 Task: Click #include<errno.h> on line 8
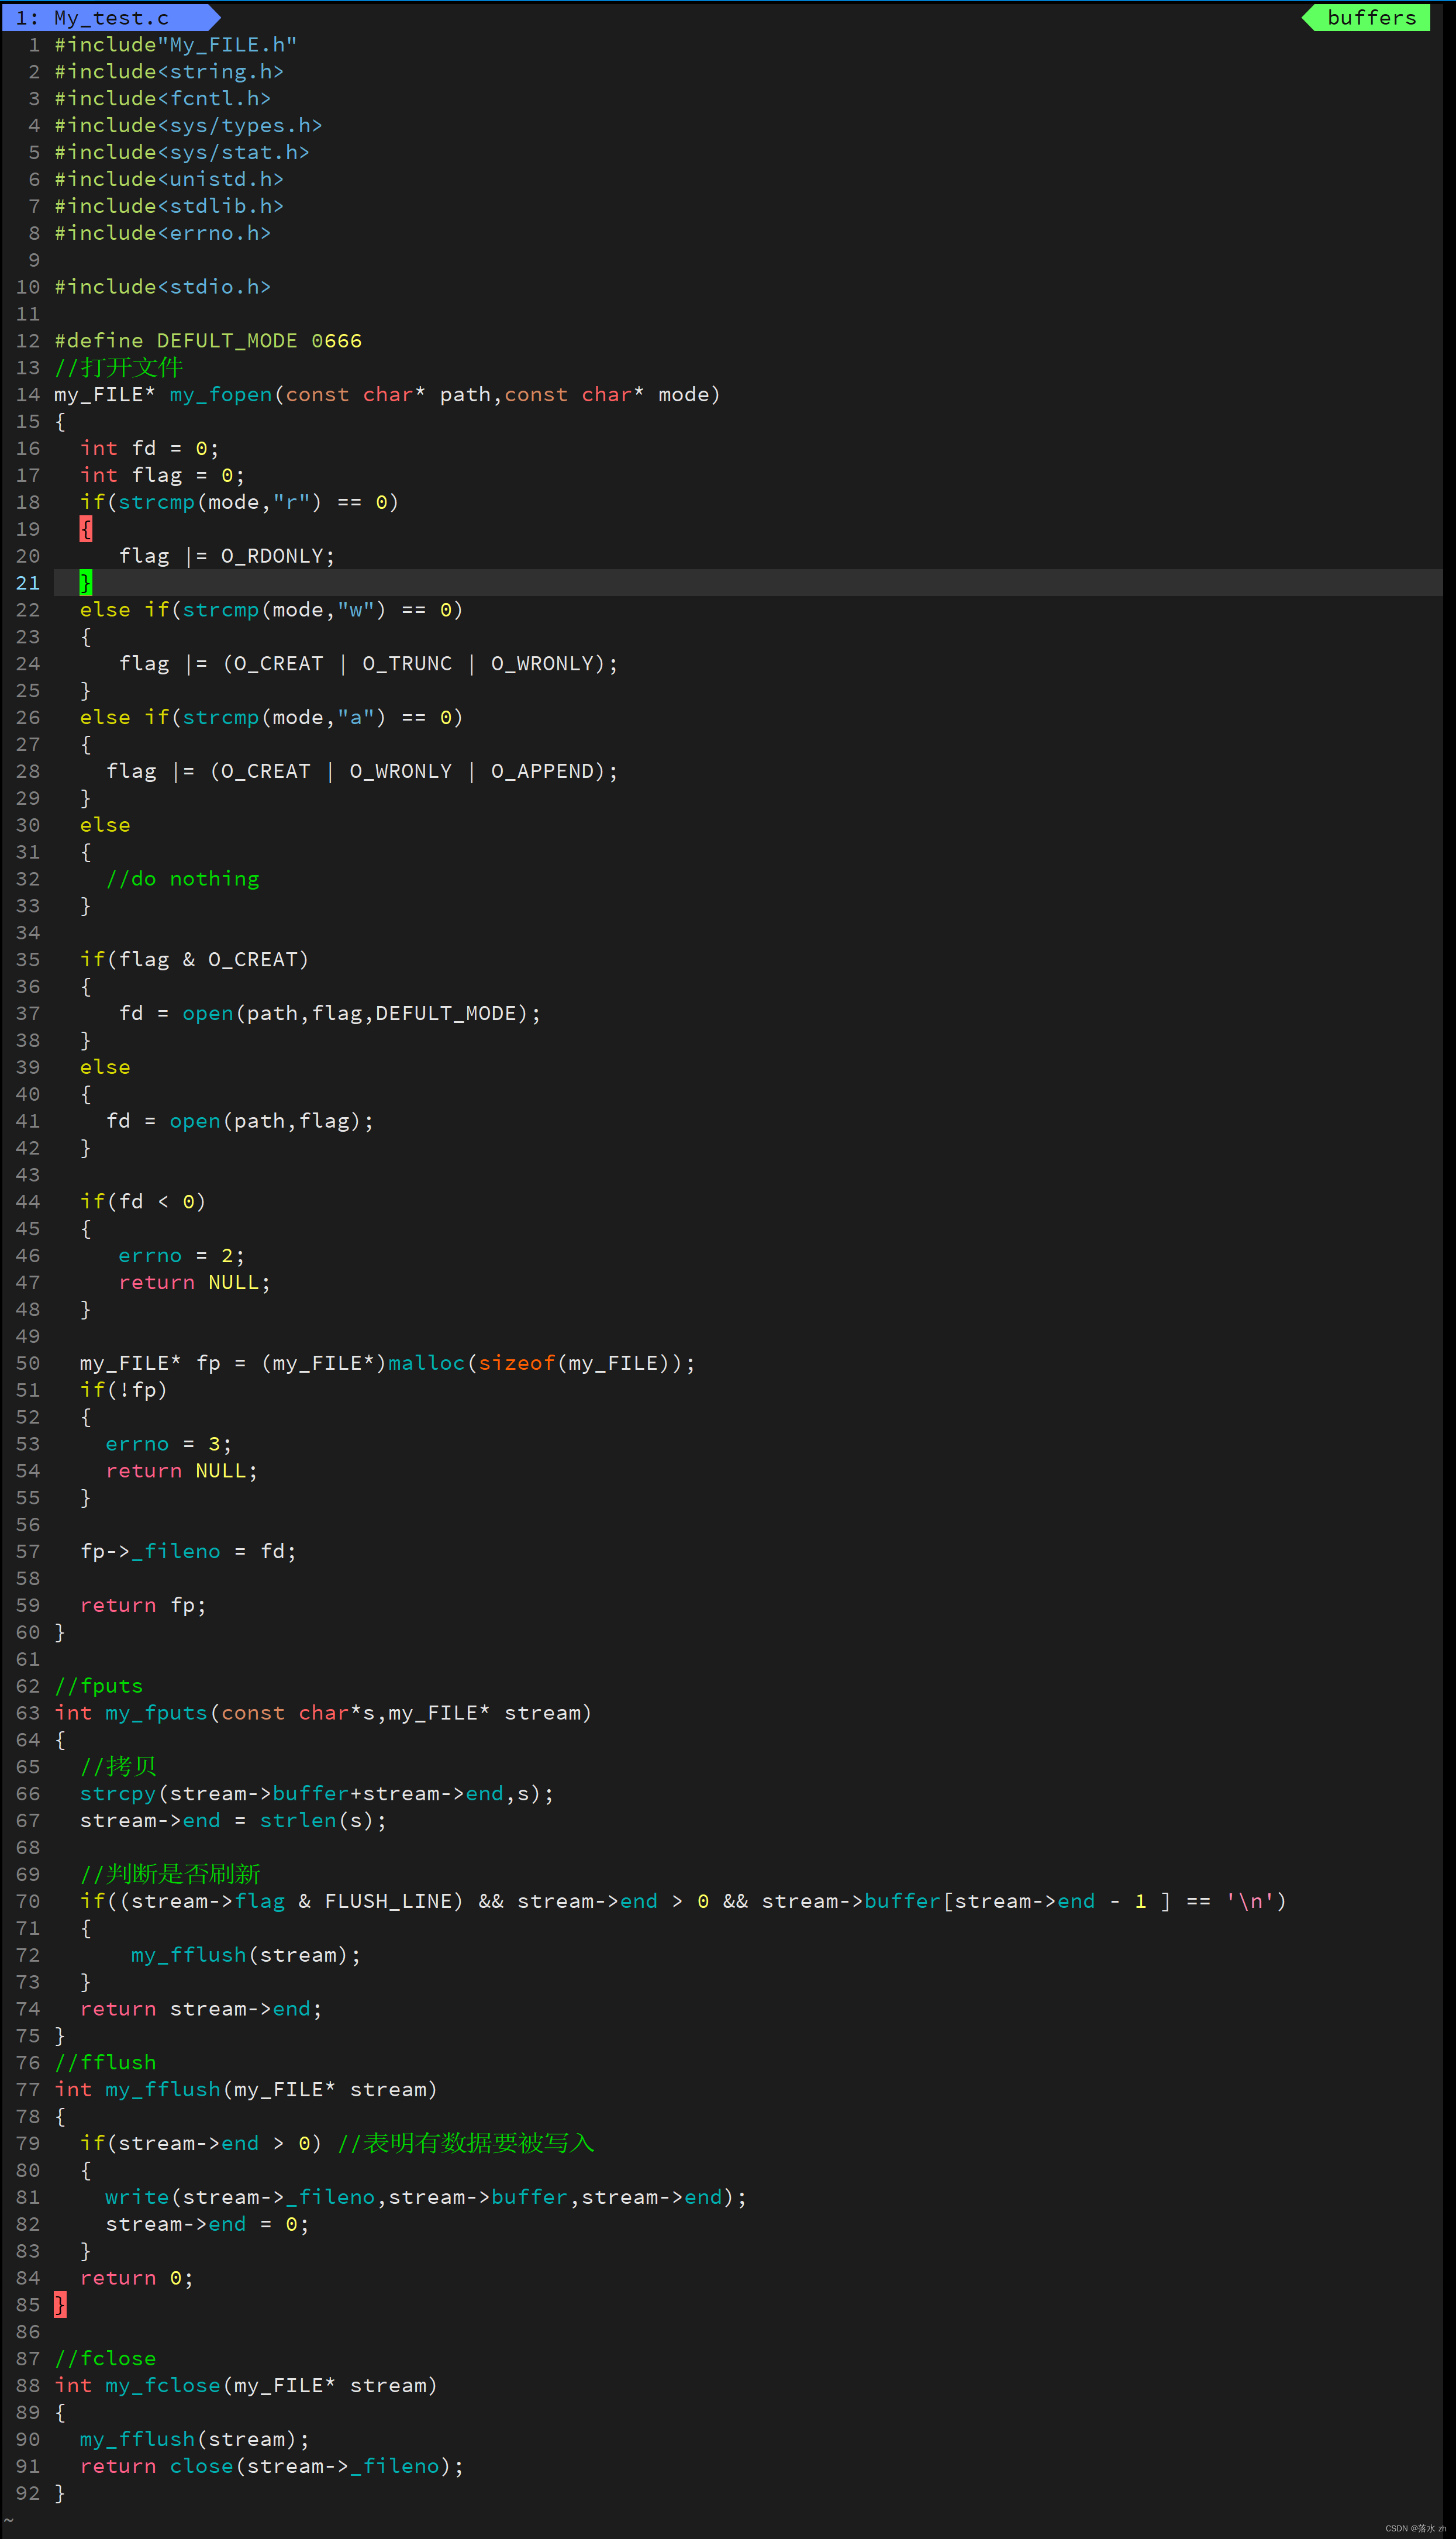click(162, 233)
